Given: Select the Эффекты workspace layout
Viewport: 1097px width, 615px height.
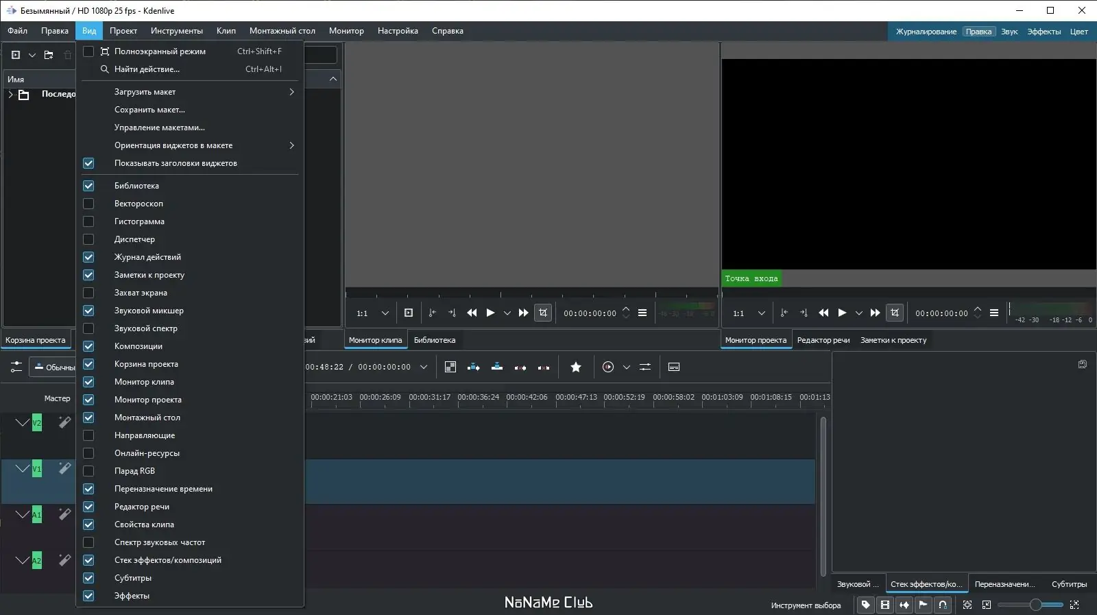Looking at the screenshot, I should click(x=1044, y=32).
